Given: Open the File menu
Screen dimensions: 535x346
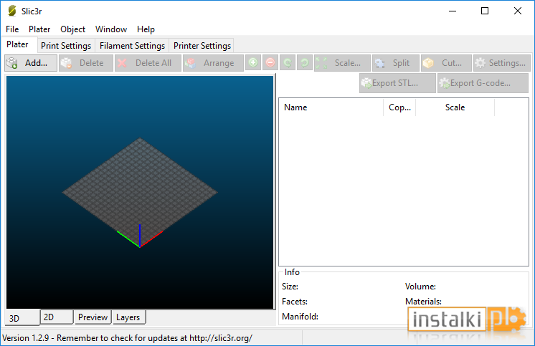Looking at the screenshot, I should coord(12,29).
